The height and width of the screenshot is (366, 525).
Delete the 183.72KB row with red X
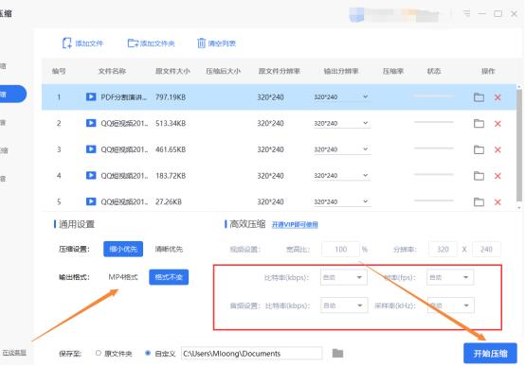[x=498, y=176]
